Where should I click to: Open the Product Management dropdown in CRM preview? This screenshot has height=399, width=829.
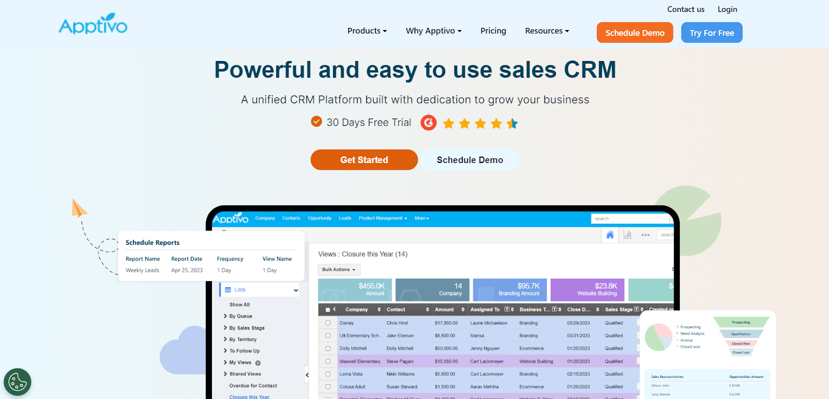[383, 218]
